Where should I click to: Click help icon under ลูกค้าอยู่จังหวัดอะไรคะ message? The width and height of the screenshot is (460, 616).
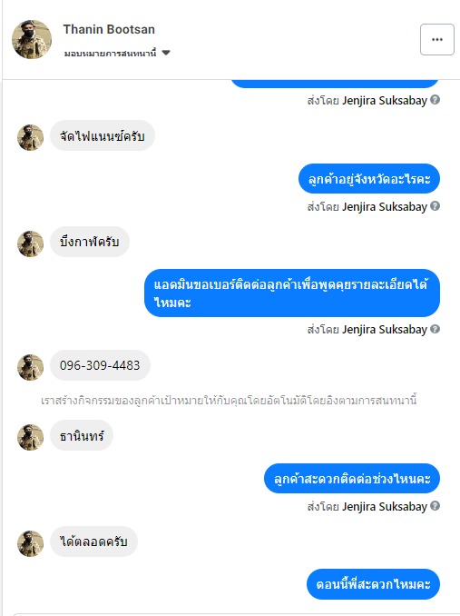[435, 206]
